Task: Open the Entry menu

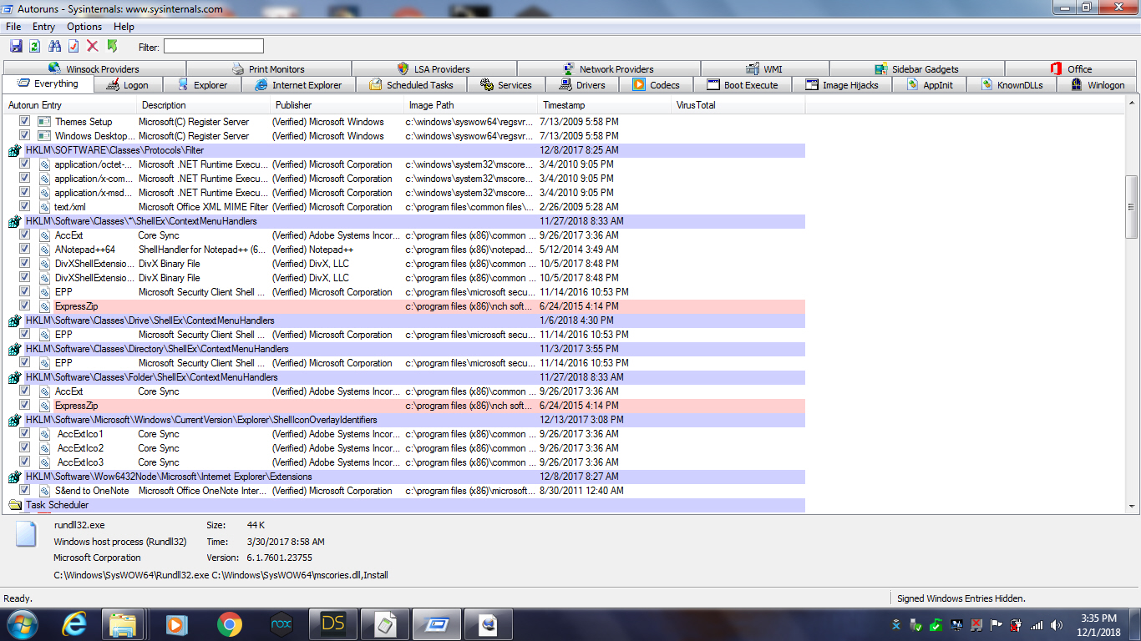Action: coord(44,27)
